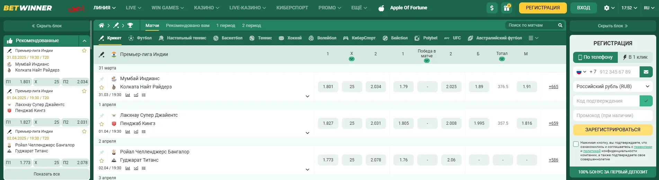Click the Промокод input field

tap(613, 115)
